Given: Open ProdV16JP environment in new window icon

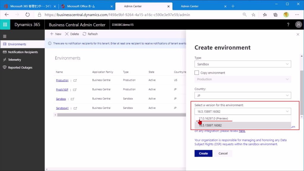Looking at the screenshot, I should (x=75, y=90).
